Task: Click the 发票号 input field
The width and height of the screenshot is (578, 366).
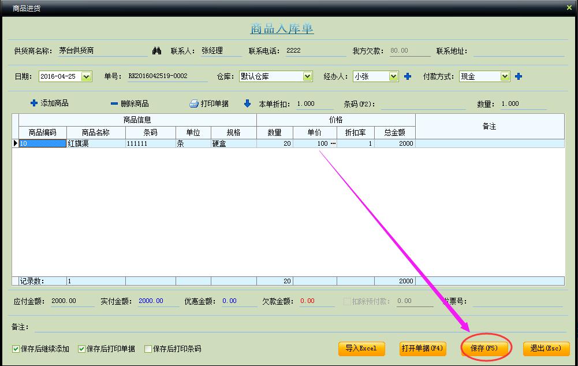Action: [518, 301]
